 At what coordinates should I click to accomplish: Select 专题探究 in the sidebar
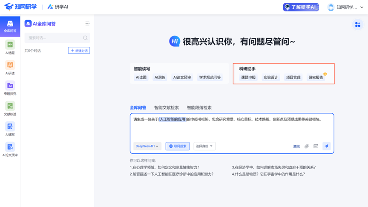click(10, 87)
